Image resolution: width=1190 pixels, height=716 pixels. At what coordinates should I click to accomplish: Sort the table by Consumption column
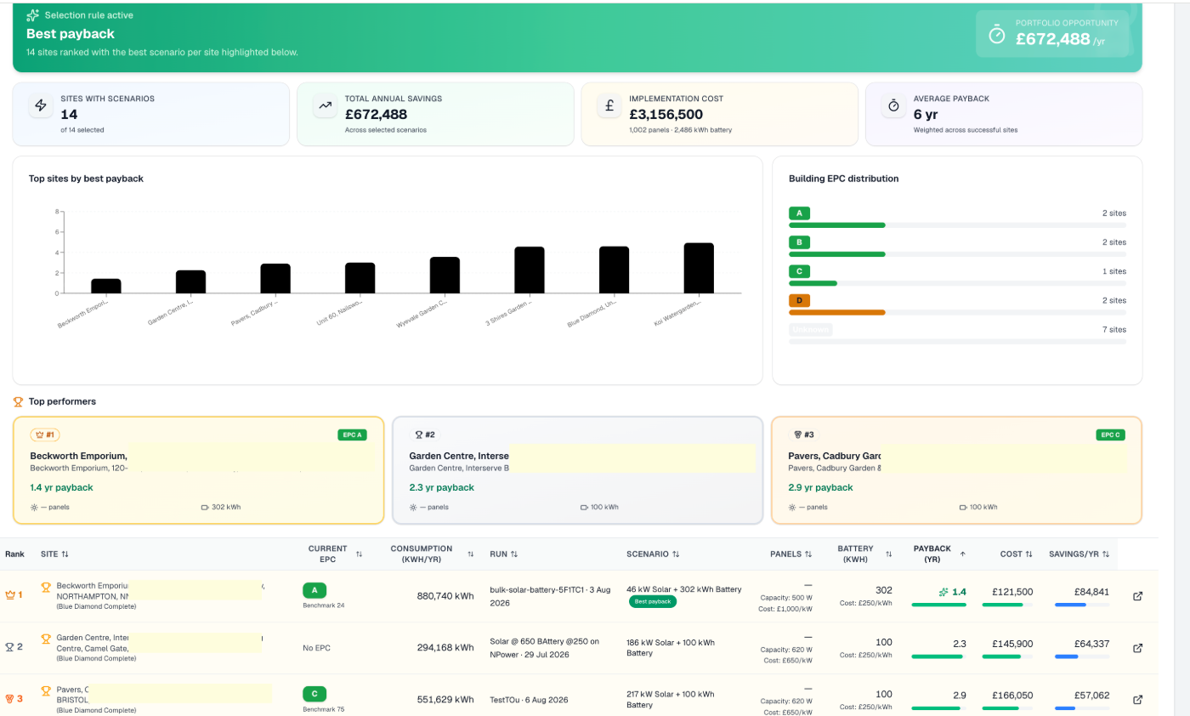click(432, 554)
